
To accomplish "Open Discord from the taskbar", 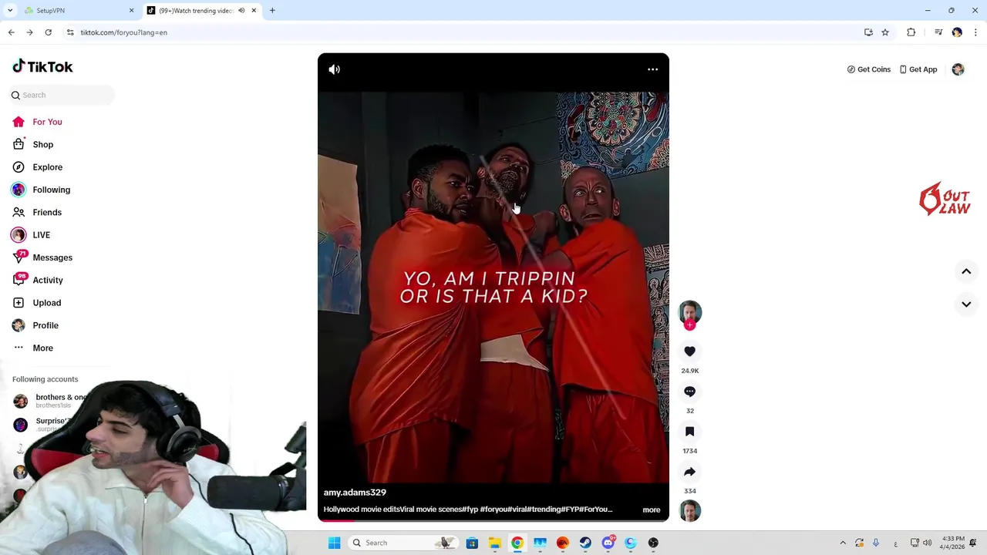I will (608, 543).
